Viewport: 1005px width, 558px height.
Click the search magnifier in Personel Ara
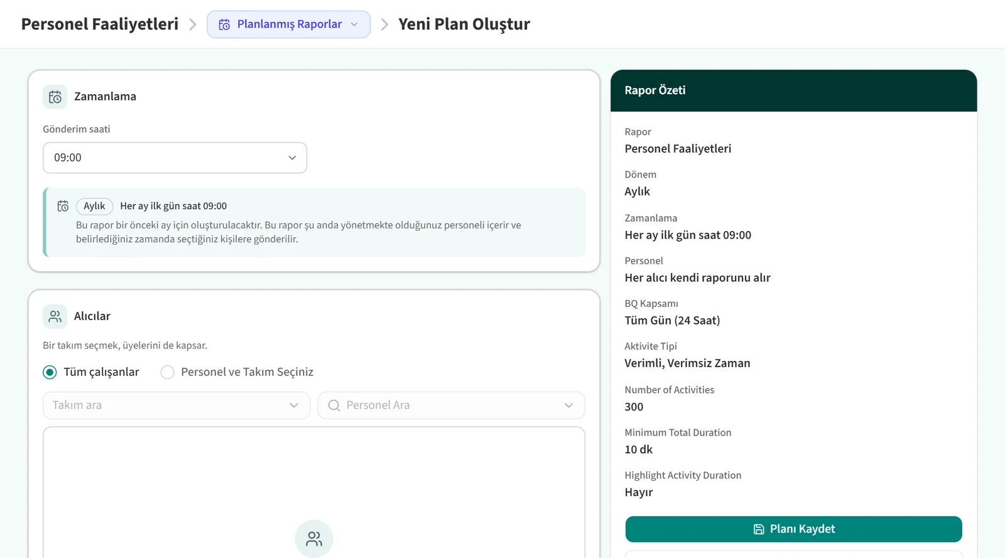point(334,405)
